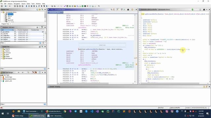The height and width of the screenshot is (118, 211).
Task: Click the green circle toolbar icon
Action: [82, 6]
